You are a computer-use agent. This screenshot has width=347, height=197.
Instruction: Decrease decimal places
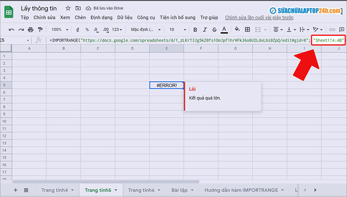[x=96, y=30]
